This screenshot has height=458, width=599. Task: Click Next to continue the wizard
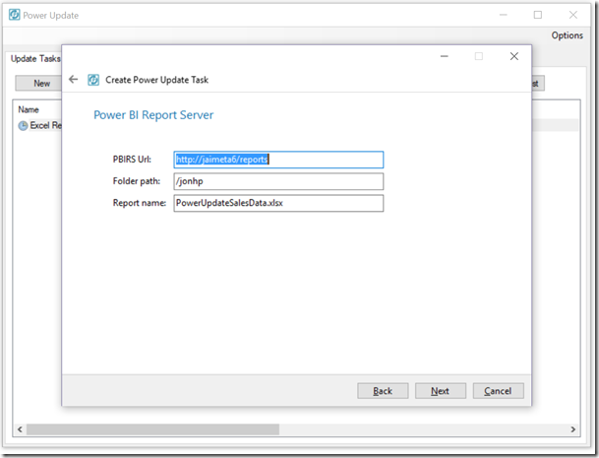pyautogui.click(x=441, y=391)
